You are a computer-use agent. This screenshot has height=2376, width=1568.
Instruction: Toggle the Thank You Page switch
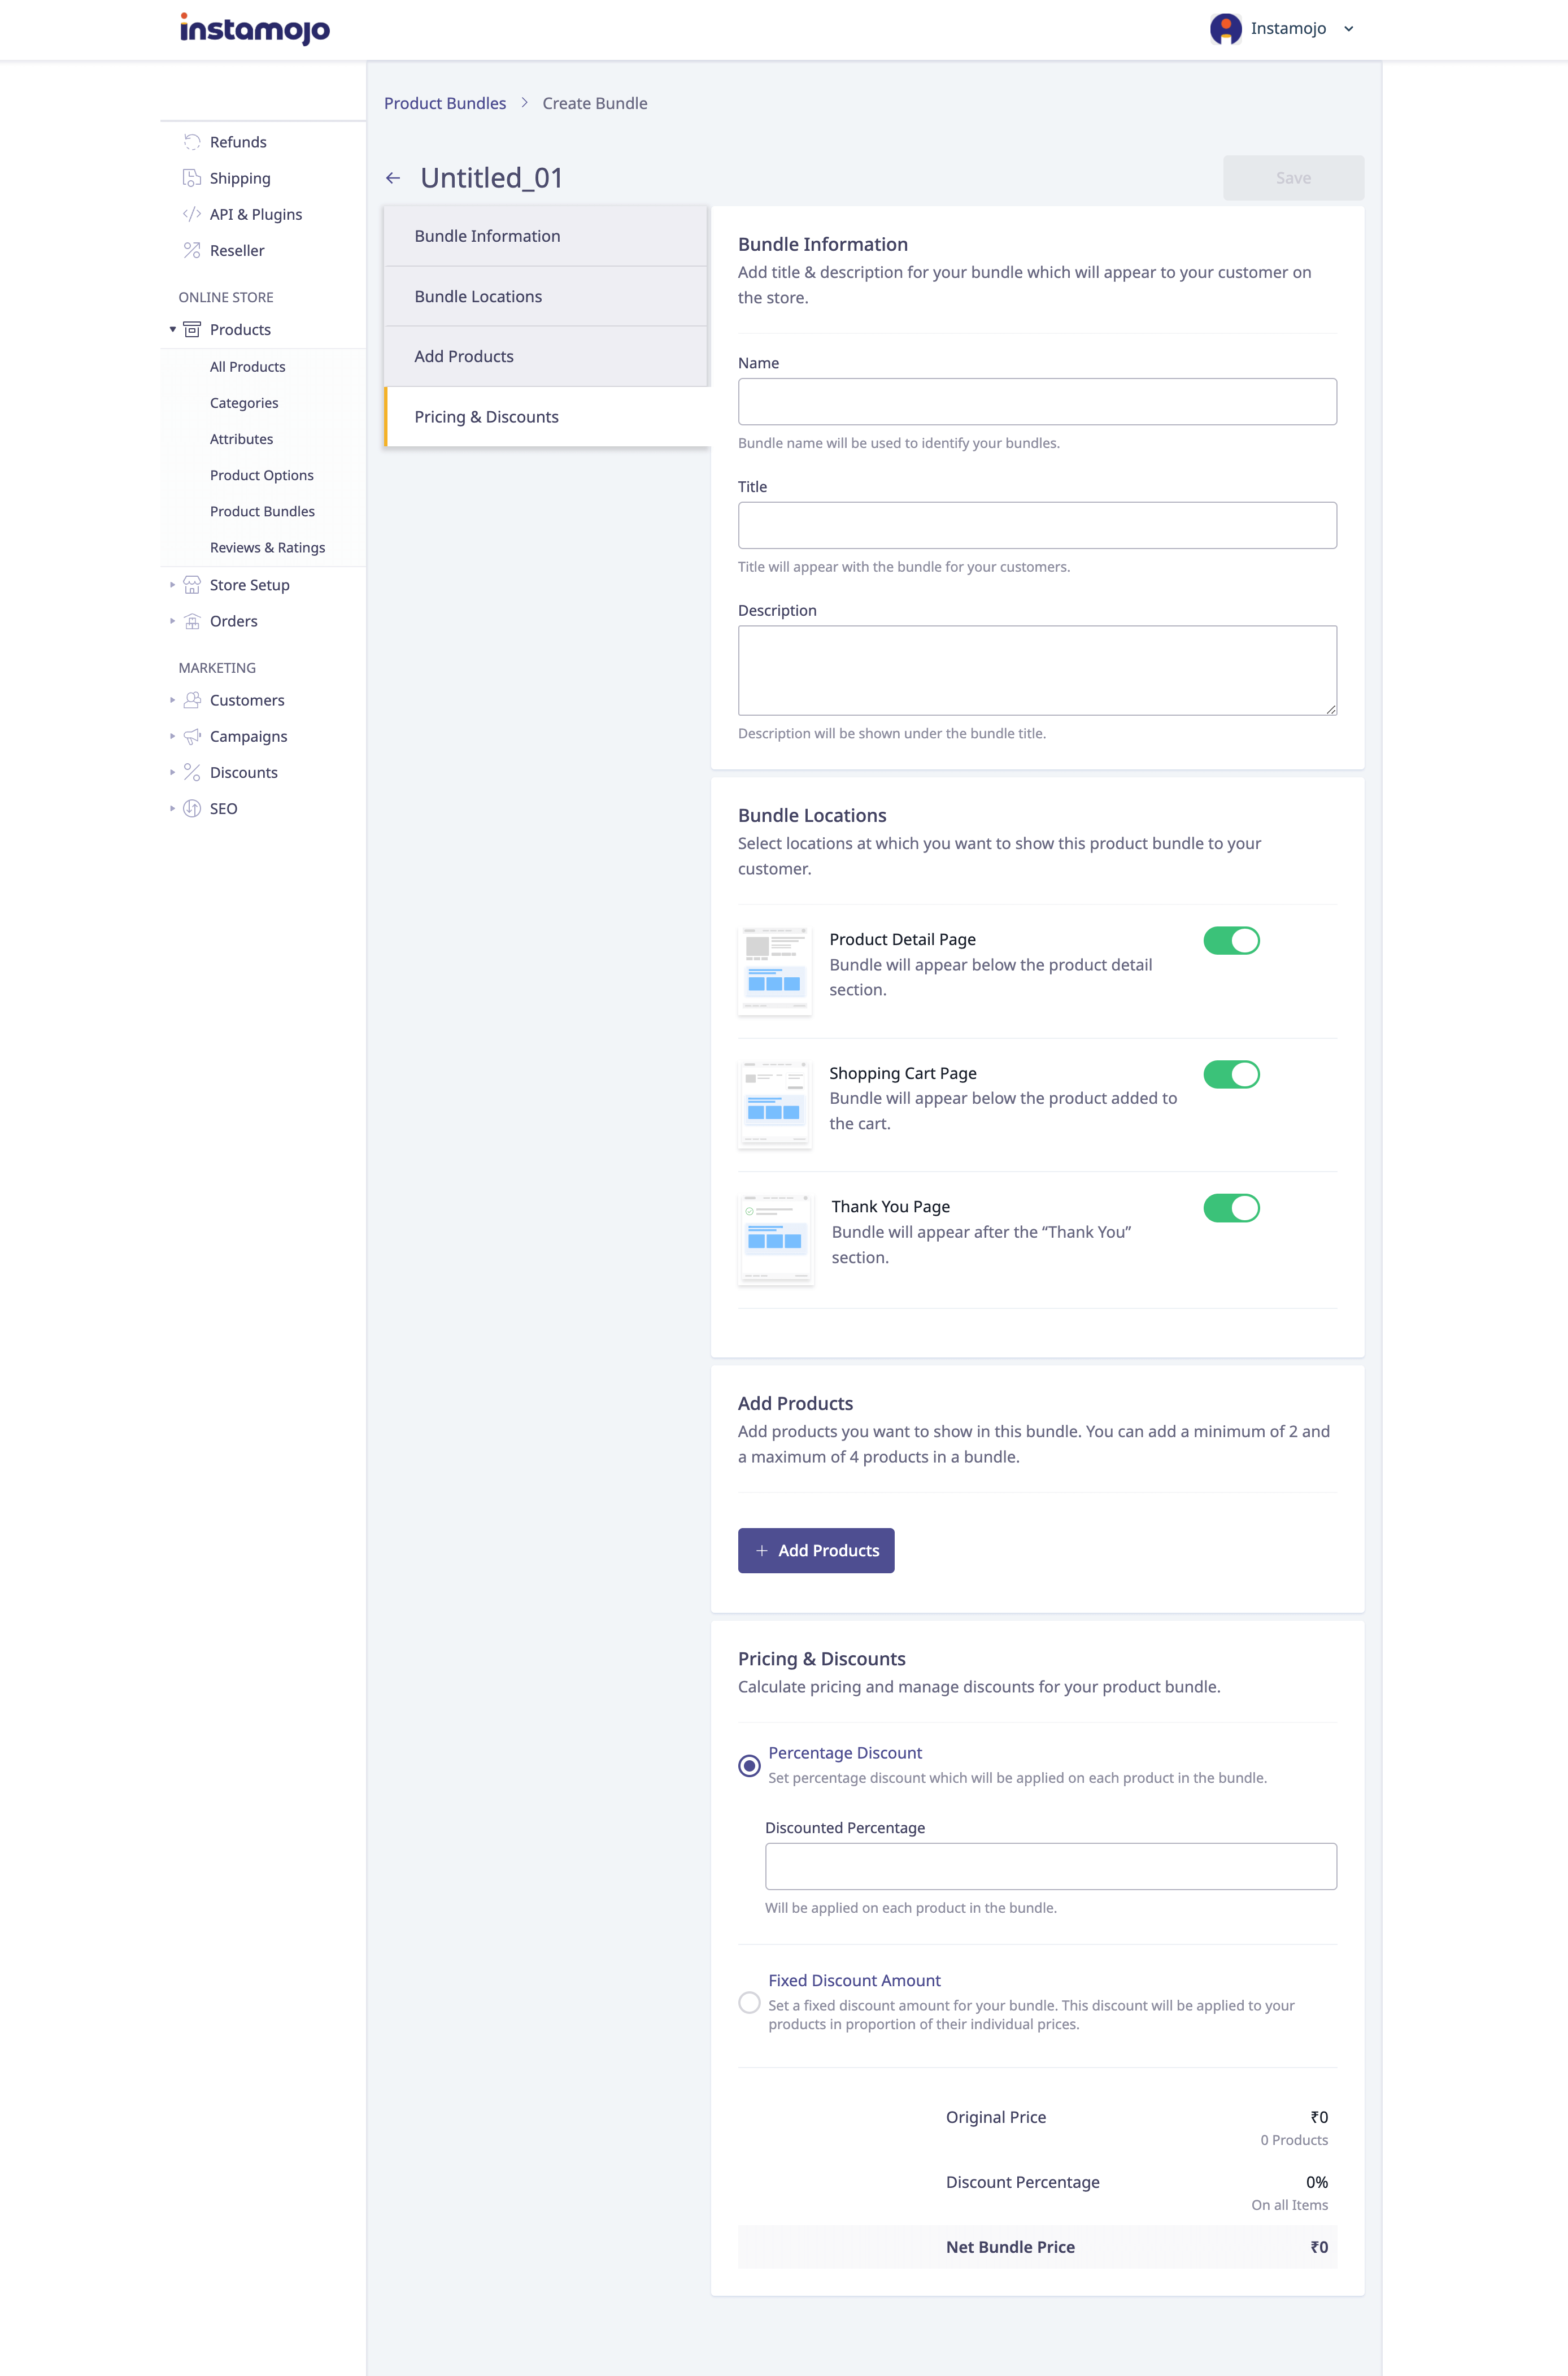(1231, 1208)
